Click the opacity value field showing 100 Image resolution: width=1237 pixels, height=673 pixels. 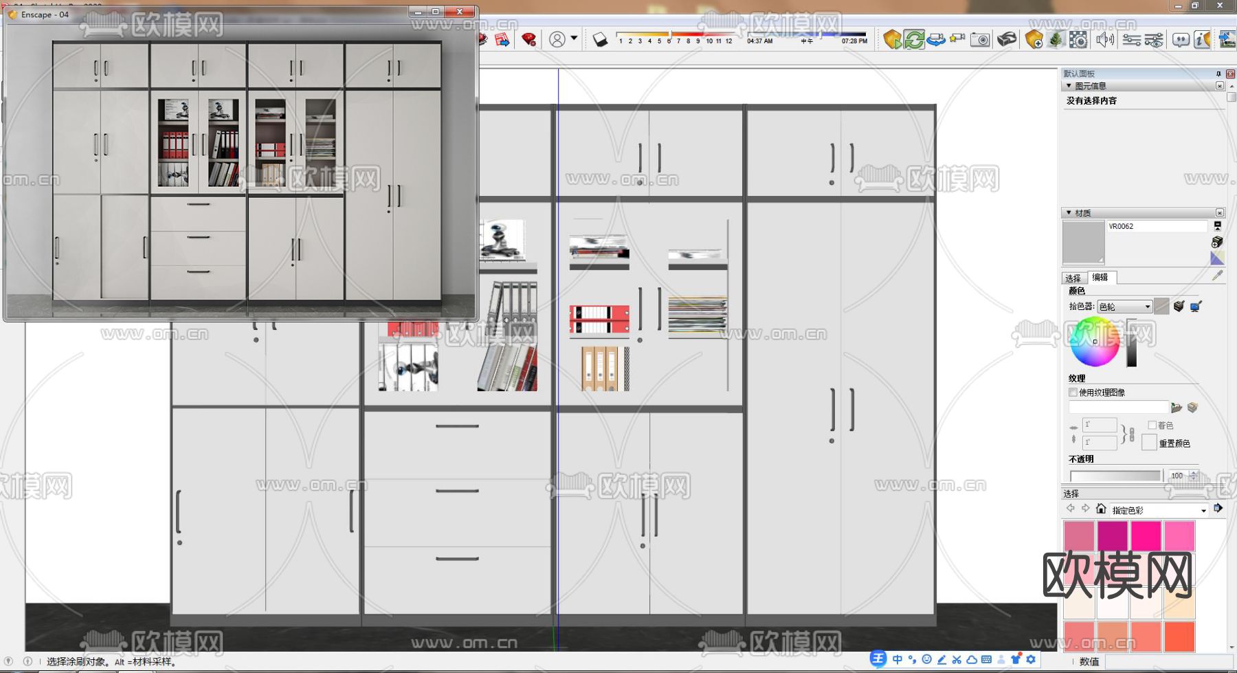coord(1177,476)
